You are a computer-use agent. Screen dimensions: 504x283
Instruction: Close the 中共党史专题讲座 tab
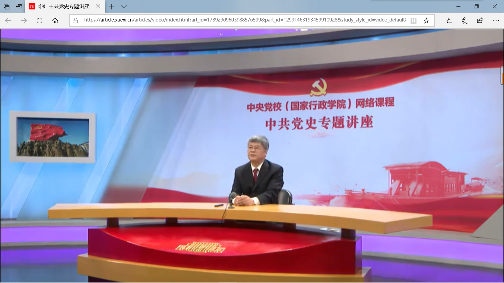tap(98, 6)
